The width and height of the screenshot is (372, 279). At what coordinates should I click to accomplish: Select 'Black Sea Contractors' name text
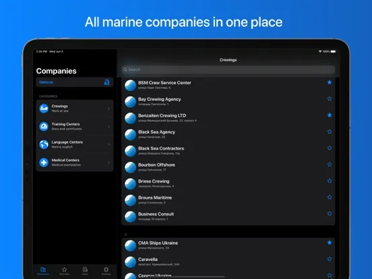pyautogui.click(x=161, y=148)
